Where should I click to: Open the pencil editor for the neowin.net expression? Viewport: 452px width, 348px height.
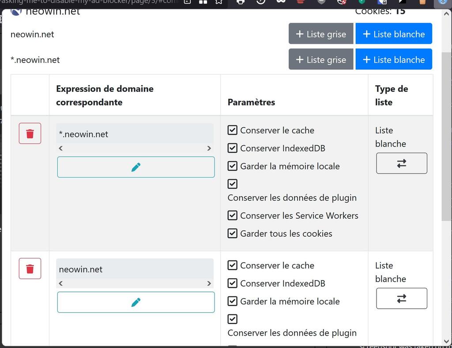[136, 302]
